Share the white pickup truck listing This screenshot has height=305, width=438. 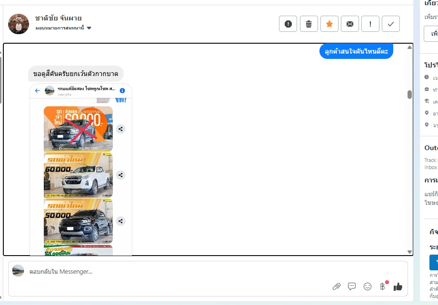[121, 175]
